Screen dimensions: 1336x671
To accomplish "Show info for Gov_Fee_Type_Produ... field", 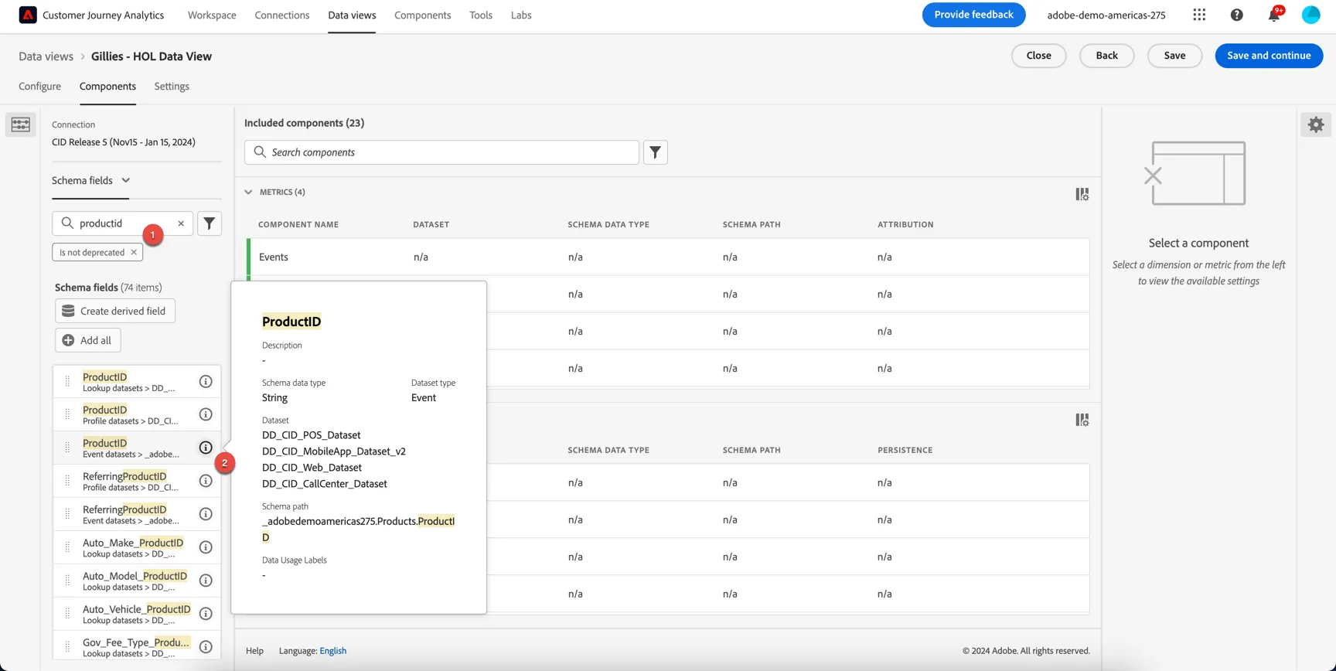I will coord(206,647).
